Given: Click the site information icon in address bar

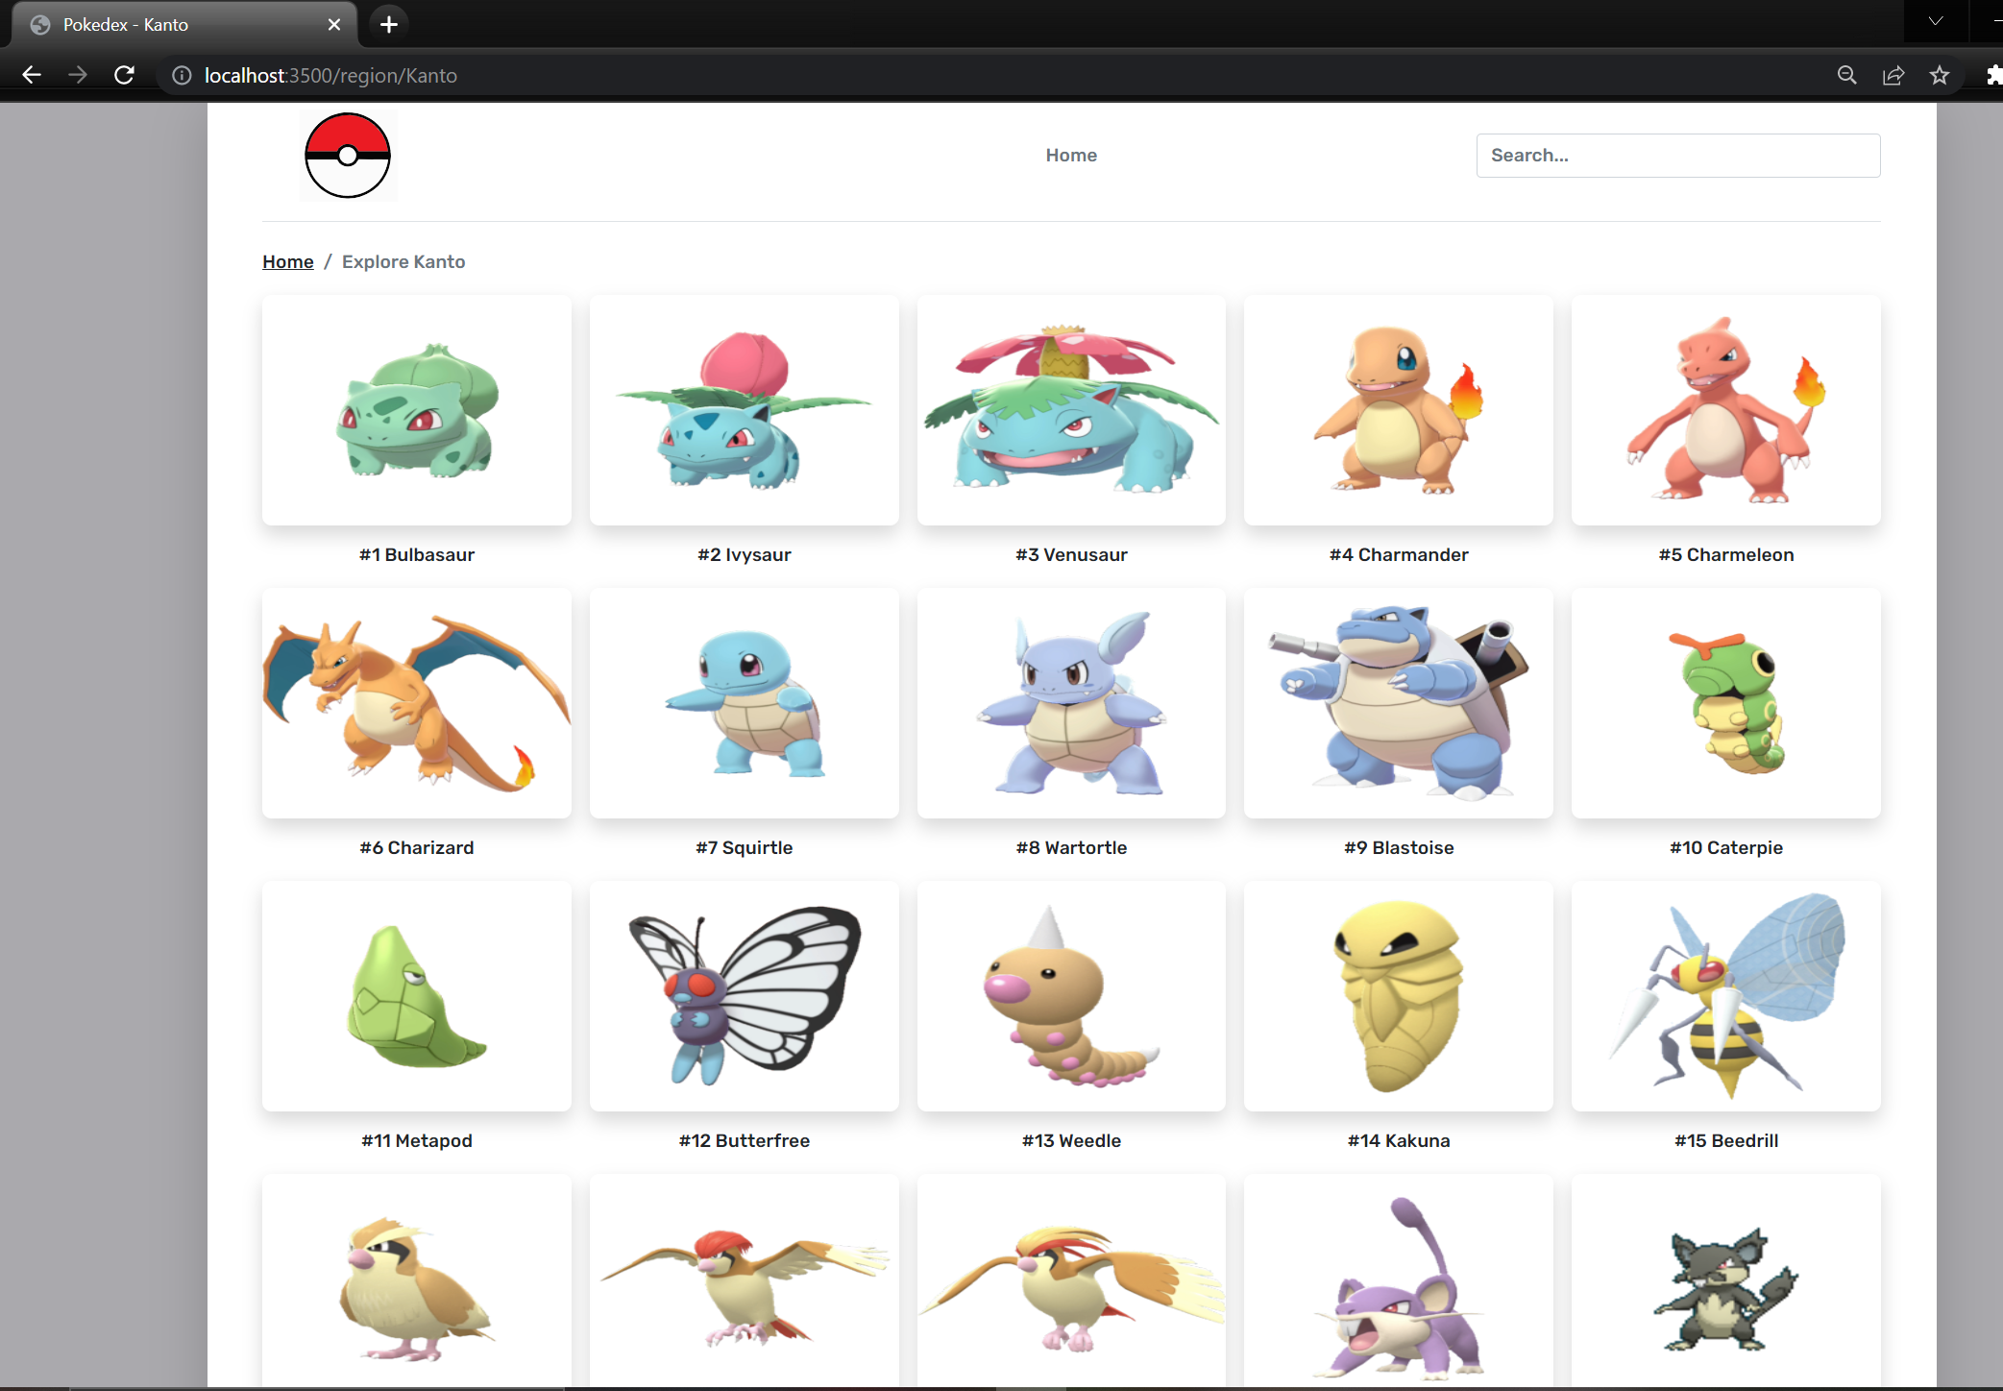Looking at the screenshot, I should tap(180, 75).
